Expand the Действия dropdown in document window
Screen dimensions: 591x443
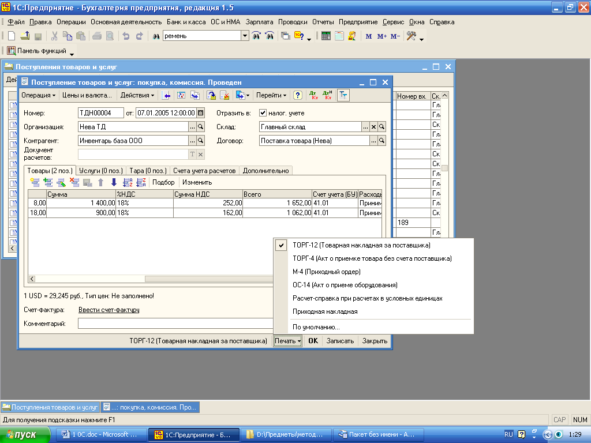coord(137,95)
